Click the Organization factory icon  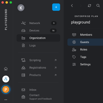point(23,38)
